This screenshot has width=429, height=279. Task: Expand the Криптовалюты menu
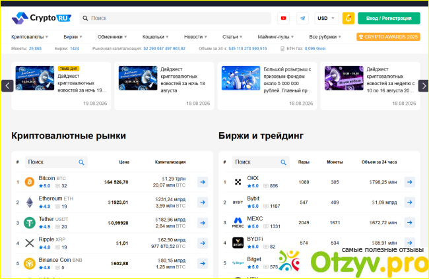tap(30, 37)
